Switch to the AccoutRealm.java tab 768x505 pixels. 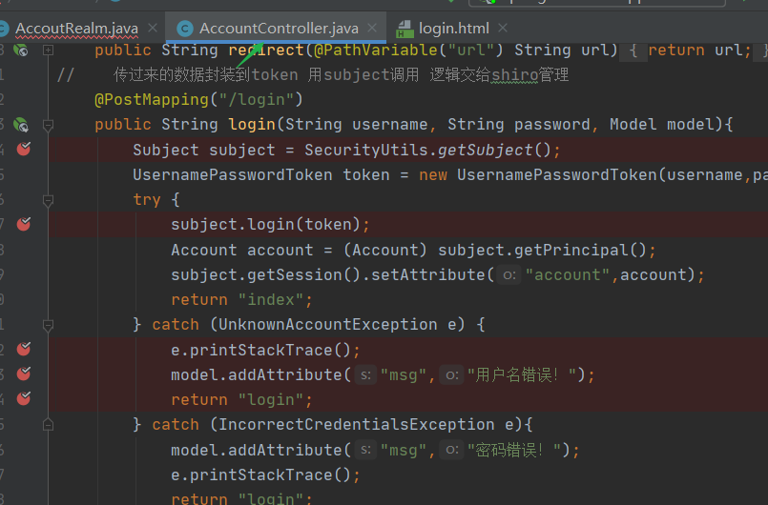pos(76,29)
